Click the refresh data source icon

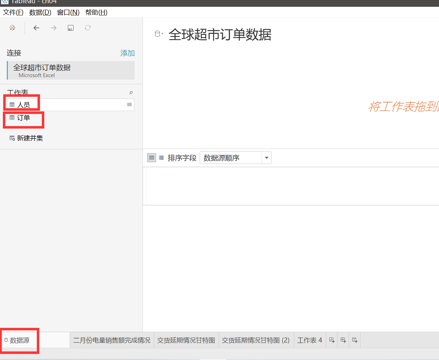(x=88, y=28)
